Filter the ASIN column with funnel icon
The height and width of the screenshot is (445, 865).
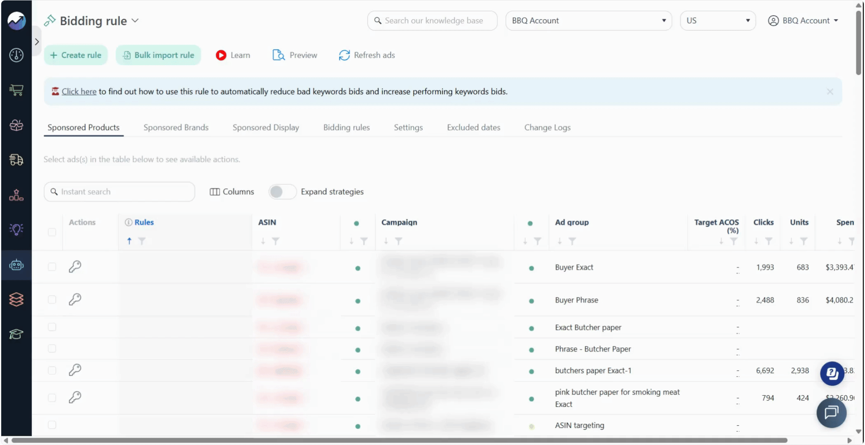(x=276, y=241)
